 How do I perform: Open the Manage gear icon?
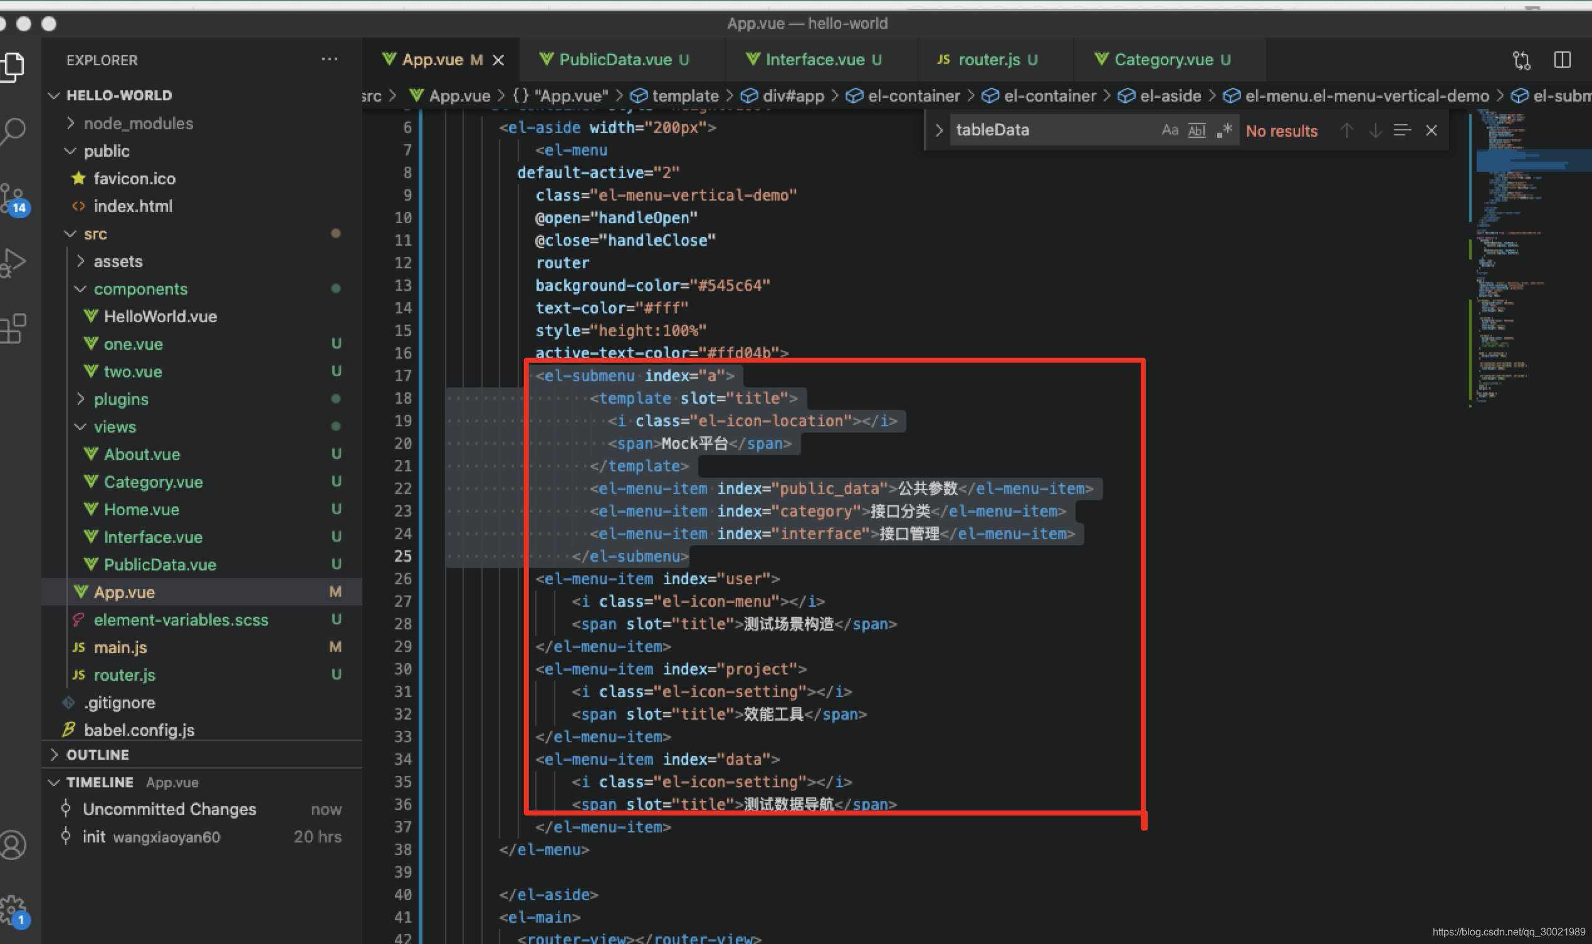point(14,911)
